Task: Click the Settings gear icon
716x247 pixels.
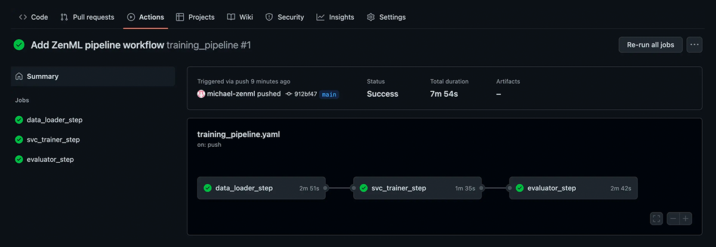Action: pyautogui.click(x=371, y=17)
